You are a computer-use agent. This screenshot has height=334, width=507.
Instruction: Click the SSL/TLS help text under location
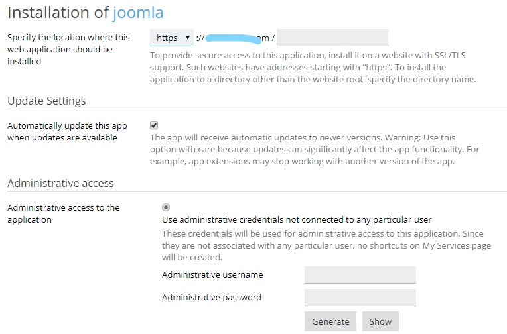(x=313, y=67)
